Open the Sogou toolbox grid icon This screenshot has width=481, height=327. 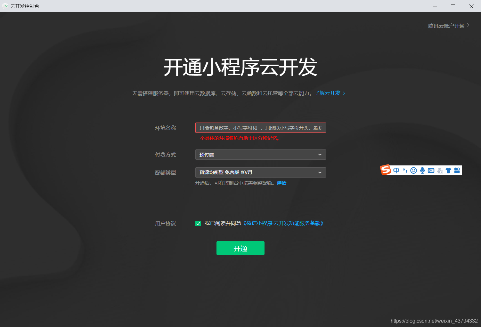click(457, 170)
